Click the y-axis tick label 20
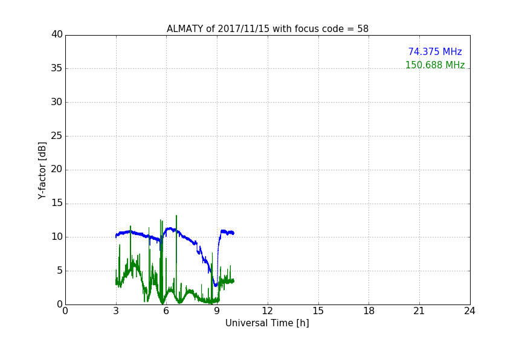The height and width of the screenshot is (348, 522). pos(57,170)
